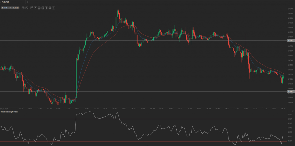295x146 pixels.
Task: Click the red RSI oversold level line
Action: (x=144, y=142)
